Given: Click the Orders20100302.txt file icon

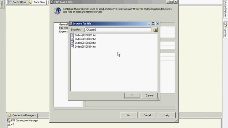Looking at the screenshot, I should click(73, 39).
